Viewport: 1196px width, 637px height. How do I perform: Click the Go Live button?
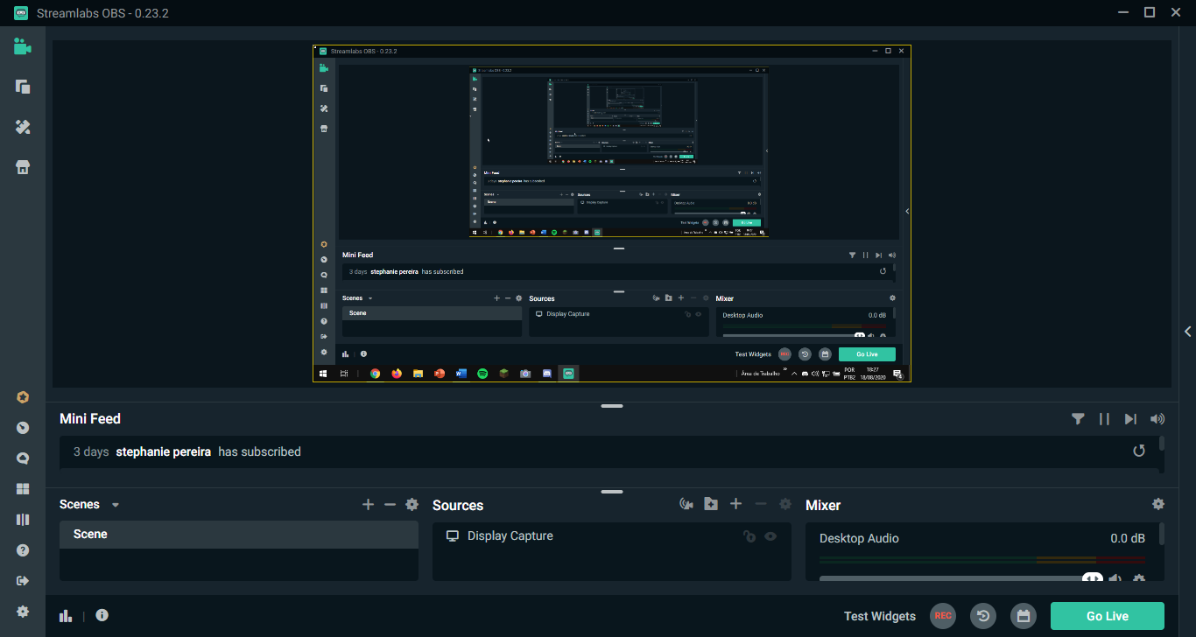pos(1108,616)
